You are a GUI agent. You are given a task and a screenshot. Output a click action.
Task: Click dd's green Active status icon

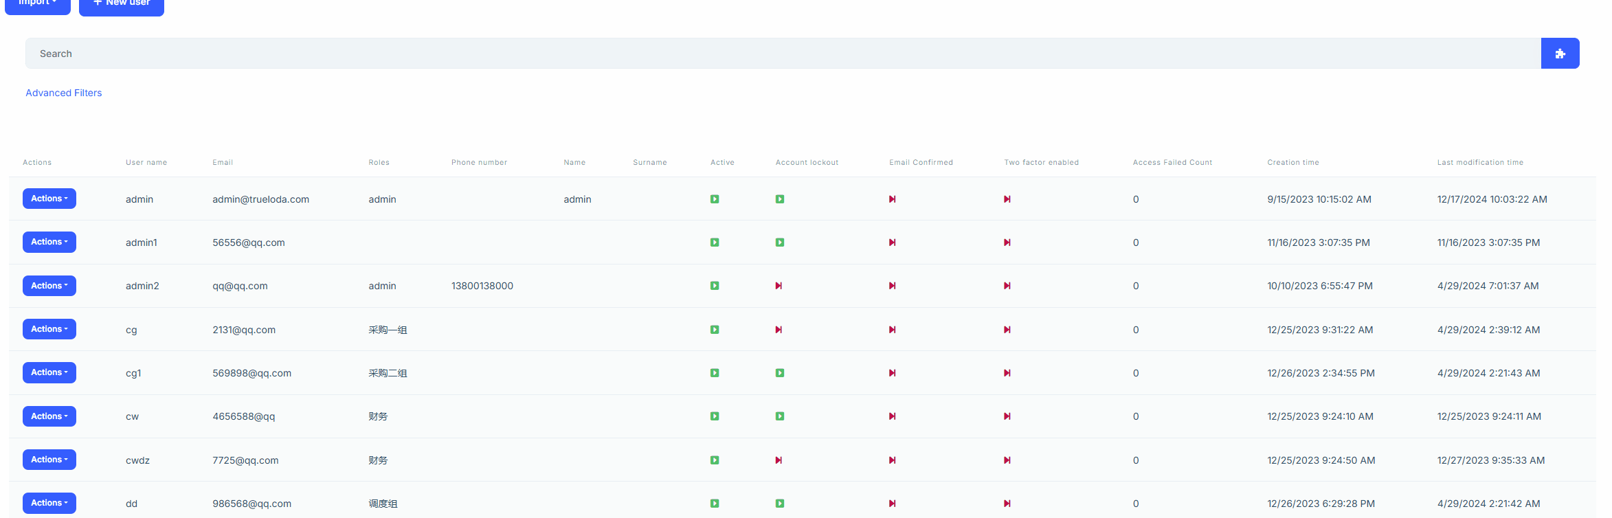[x=715, y=504]
